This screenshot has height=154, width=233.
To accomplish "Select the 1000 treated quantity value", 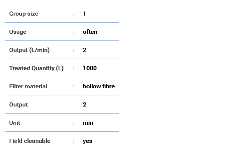I will [x=90, y=68].
